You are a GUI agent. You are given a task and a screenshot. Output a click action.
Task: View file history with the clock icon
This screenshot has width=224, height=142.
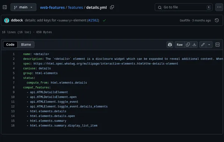217,20
